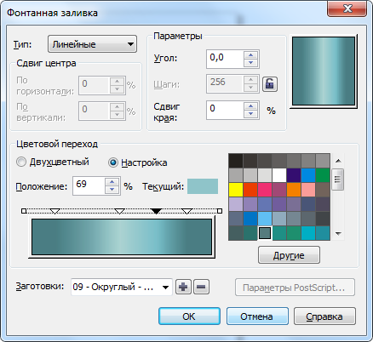Select the Настройка radio button

click(x=113, y=162)
